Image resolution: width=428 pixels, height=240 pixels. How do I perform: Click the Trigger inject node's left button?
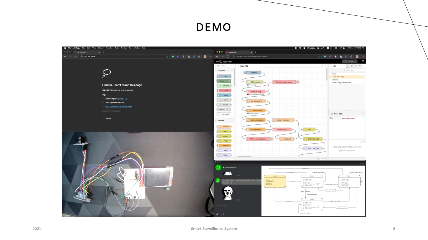coord(245,73)
